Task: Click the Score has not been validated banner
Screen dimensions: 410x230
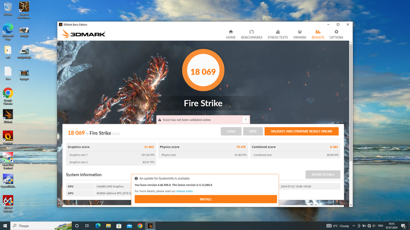Action: [x=203, y=120]
